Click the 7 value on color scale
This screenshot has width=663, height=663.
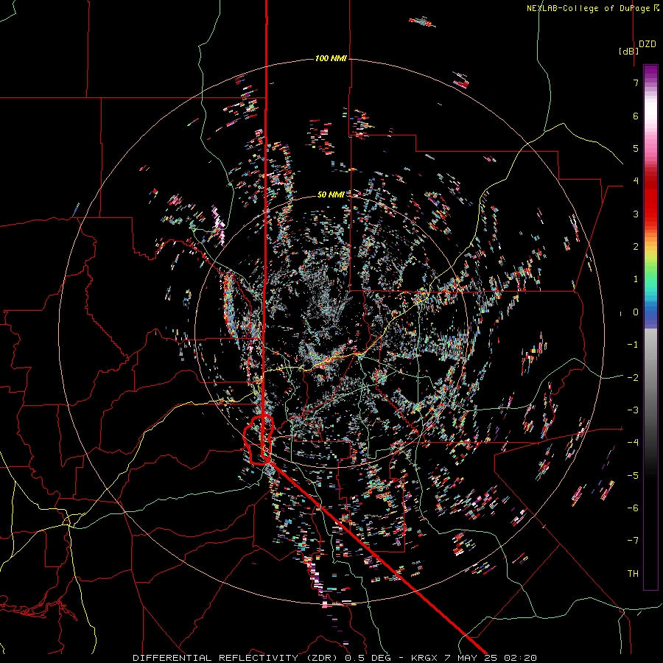point(636,83)
